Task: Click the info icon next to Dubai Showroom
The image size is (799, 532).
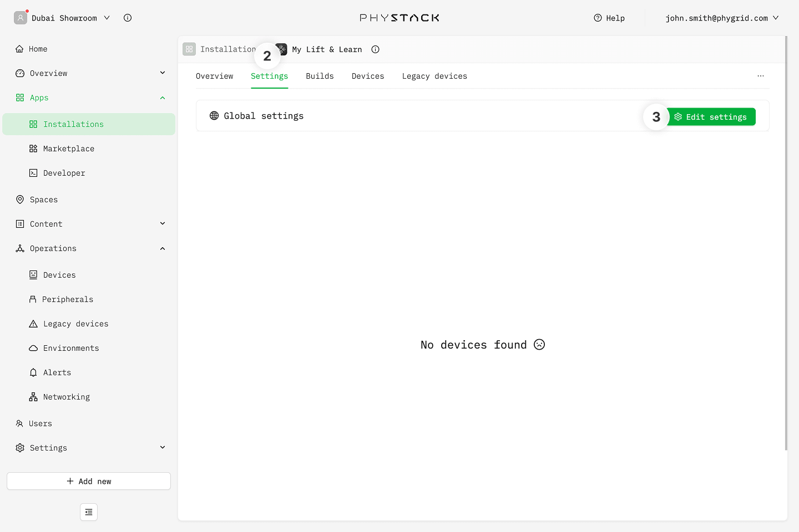Action: pyautogui.click(x=128, y=18)
